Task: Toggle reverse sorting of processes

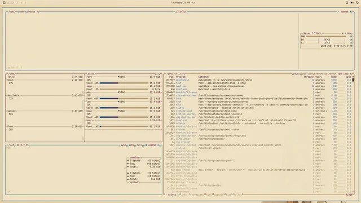Action: (320, 74)
